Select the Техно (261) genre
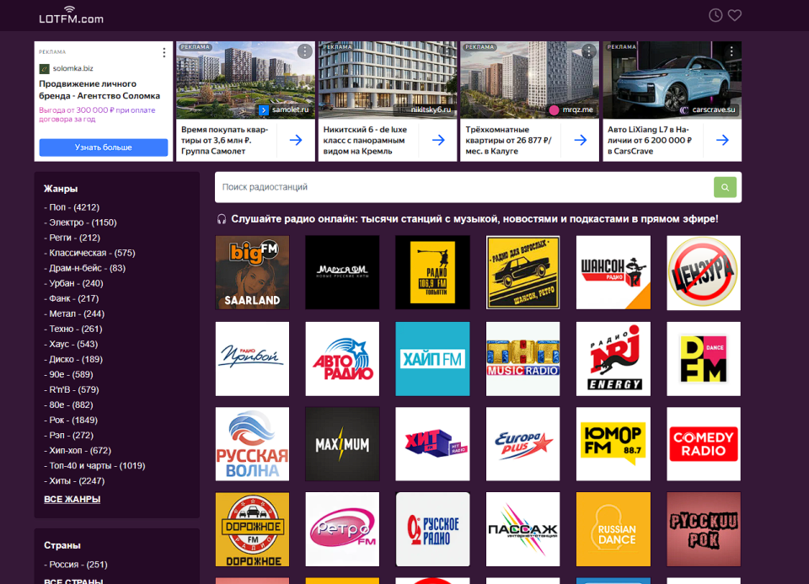Image resolution: width=809 pixels, height=584 pixels. click(74, 329)
